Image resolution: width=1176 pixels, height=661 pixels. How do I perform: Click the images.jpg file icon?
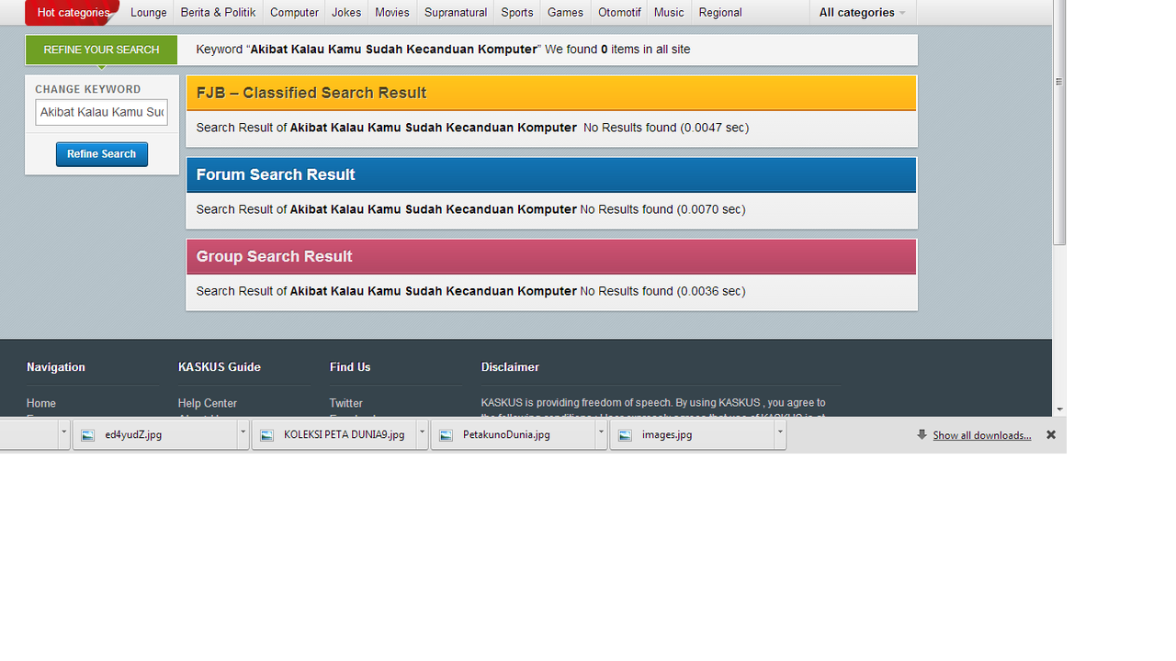[625, 435]
